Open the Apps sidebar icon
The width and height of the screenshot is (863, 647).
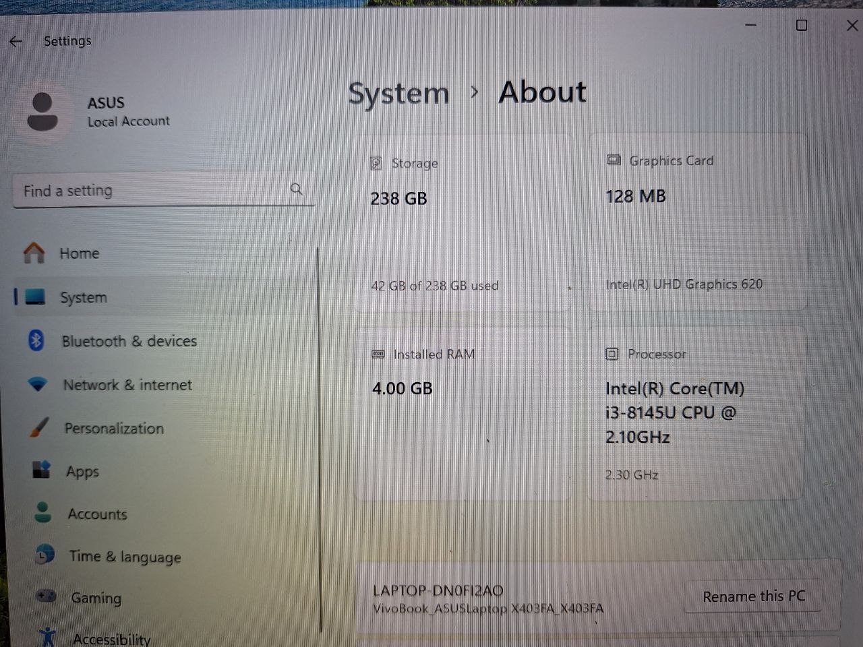coord(41,470)
